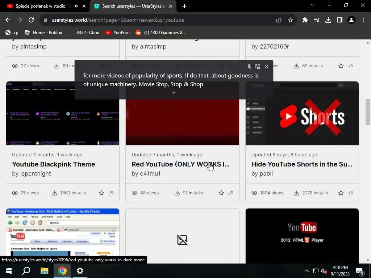This screenshot has height=278, width=371.
Task: Open Red YouTube (ONLY WORKS I... style link
Action: (x=180, y=164)
